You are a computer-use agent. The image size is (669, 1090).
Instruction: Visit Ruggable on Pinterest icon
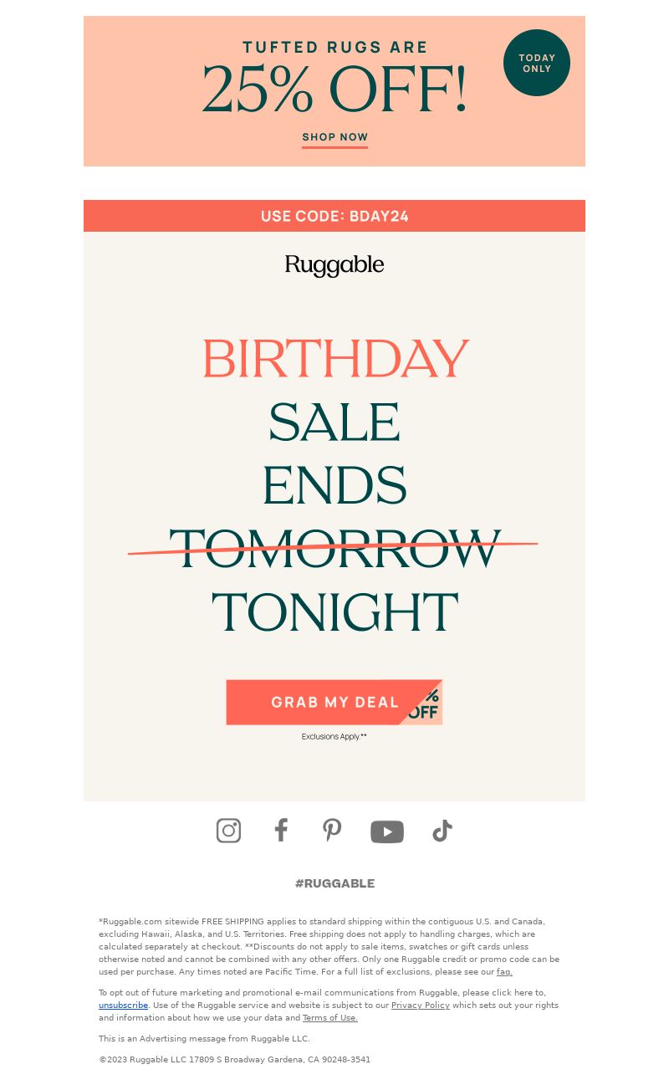pos(332,830)
